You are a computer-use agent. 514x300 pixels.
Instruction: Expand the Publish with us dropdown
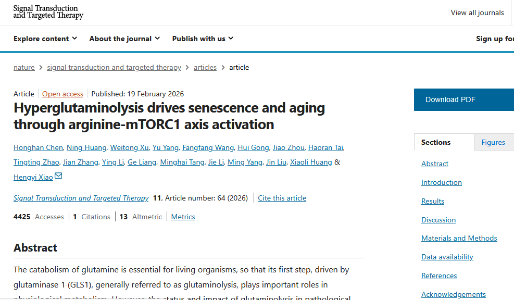coord(203,39)
